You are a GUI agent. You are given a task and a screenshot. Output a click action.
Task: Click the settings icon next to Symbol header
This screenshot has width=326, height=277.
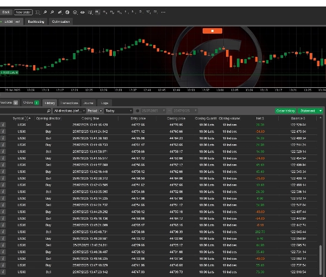click(x=27, y=118)
